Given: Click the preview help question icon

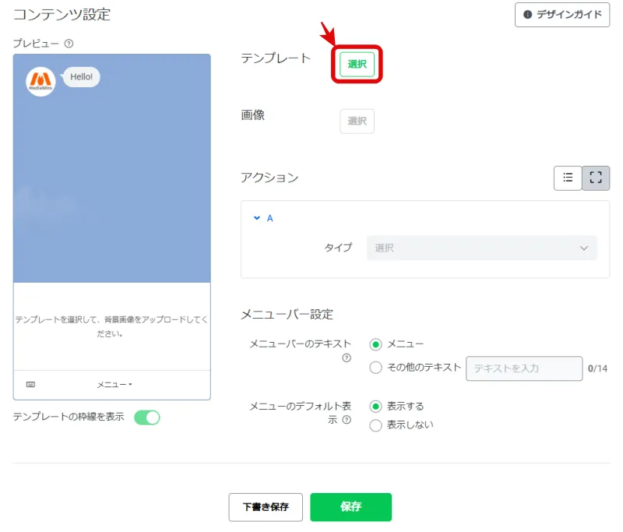Looking at the screenshot, I should tap(69, 44).
